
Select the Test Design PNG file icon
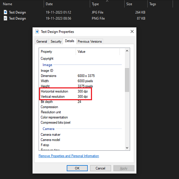(5, 18)
